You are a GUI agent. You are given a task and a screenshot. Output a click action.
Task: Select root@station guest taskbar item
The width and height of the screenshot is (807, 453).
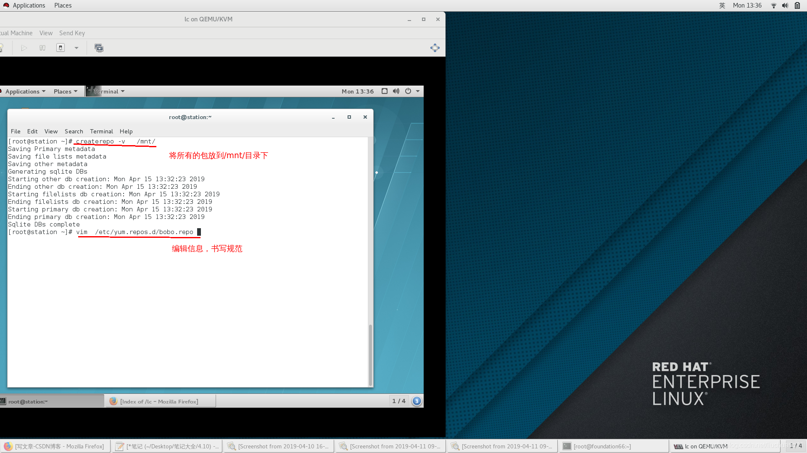click(52, 401)
